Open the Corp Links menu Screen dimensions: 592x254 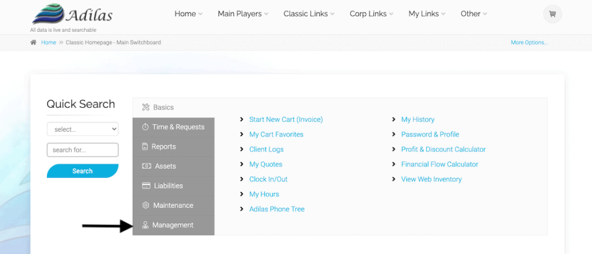point(372,14)
